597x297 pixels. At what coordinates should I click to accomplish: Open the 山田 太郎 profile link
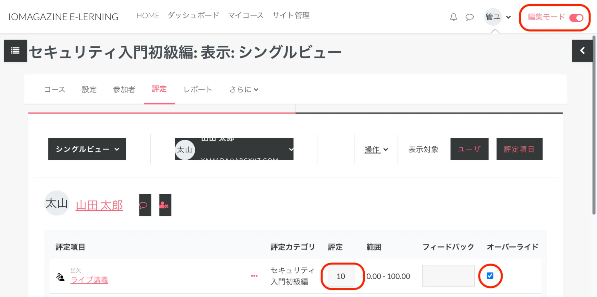point(99,205)
